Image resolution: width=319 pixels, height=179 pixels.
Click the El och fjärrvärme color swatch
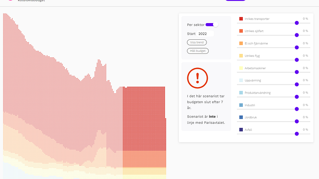241,43
